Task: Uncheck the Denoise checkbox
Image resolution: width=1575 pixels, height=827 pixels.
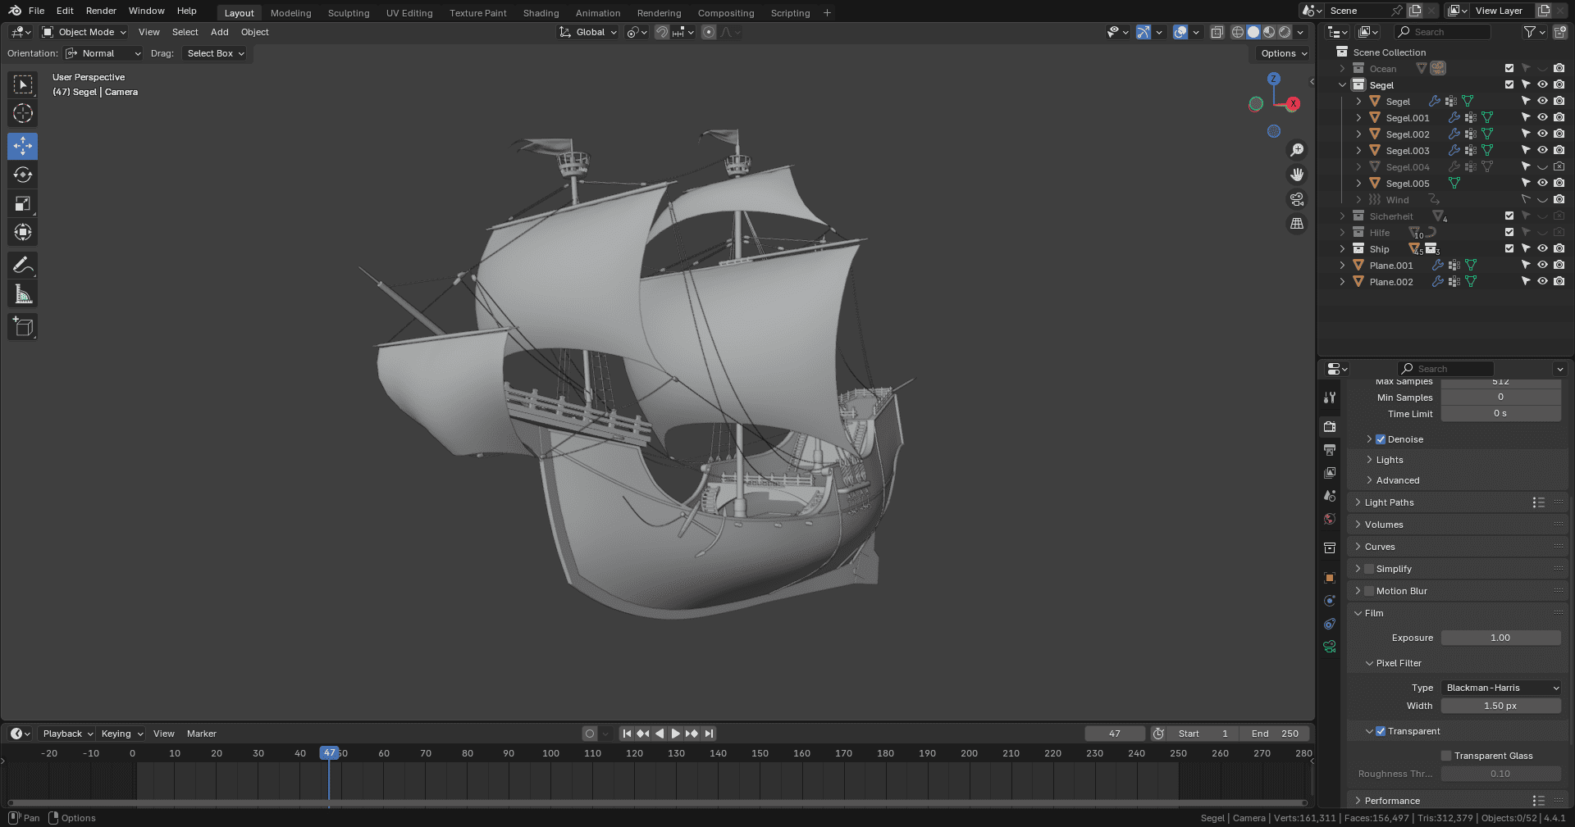Action: point(1381,439)
